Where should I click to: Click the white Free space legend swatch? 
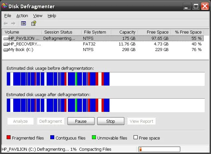(x=136, y=137)
